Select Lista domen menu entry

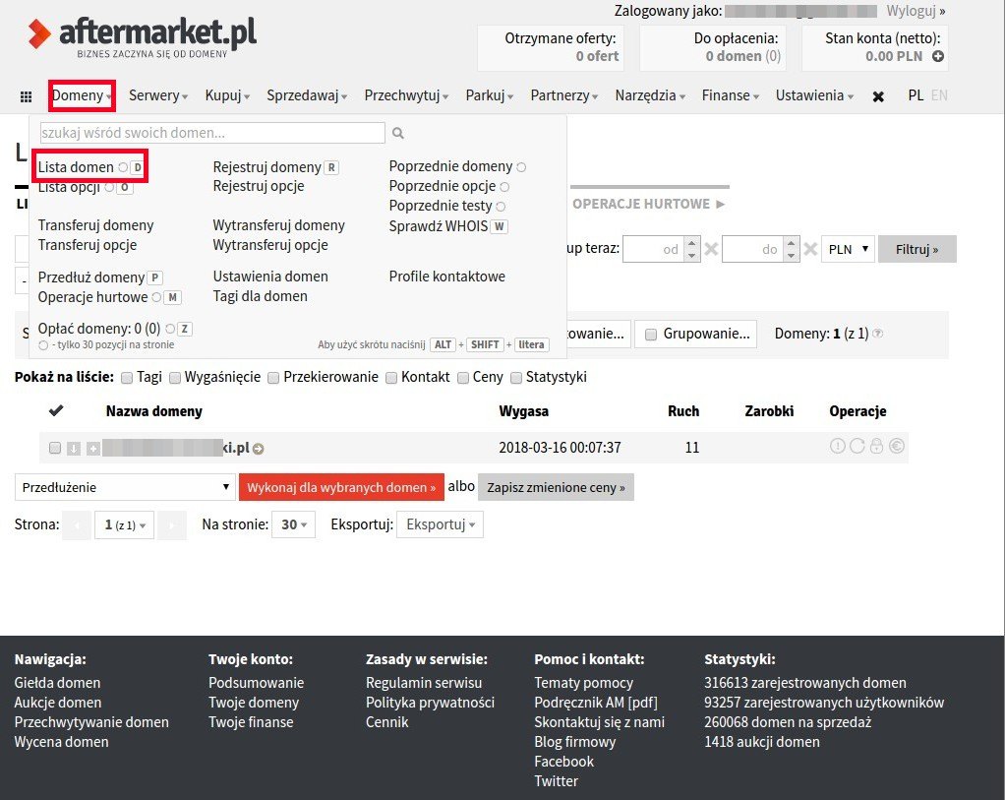pyautogui.click(x=76, y=167)
